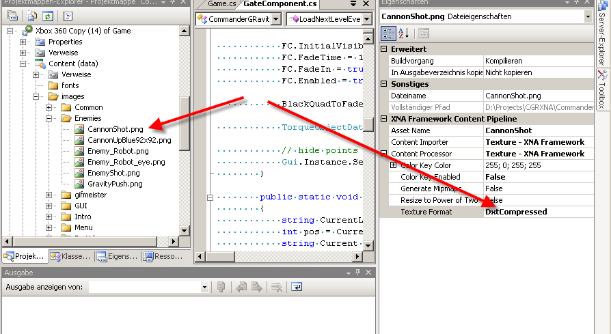Viewport: 611px width, 334px height.
Task: Click the Property Pages icon in Properties toolbar
Action: click(x=424, y=33)
